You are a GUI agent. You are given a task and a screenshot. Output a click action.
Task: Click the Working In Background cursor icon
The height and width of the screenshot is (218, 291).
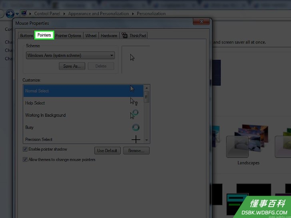(134, 114)
